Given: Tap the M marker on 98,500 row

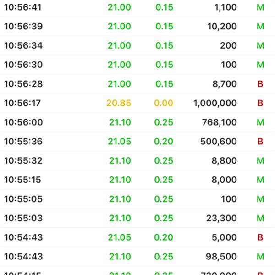Looking at the screenshot, I should tap(260, 257).
